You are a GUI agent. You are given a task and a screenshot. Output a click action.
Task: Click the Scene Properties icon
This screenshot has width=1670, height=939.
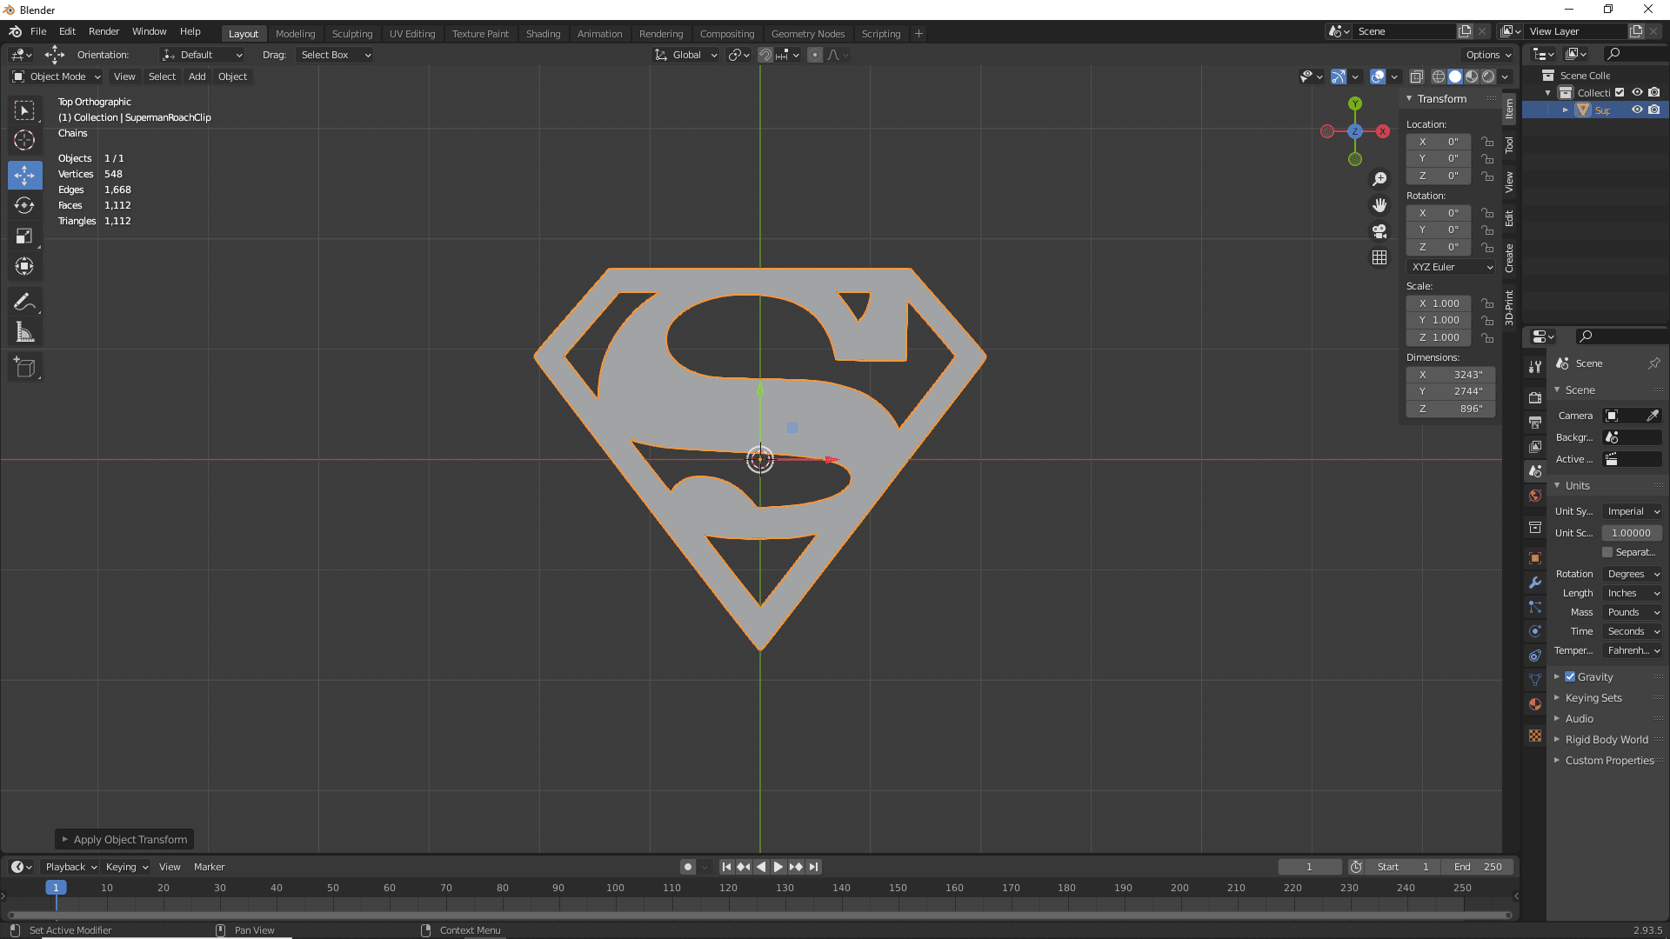1536,471
